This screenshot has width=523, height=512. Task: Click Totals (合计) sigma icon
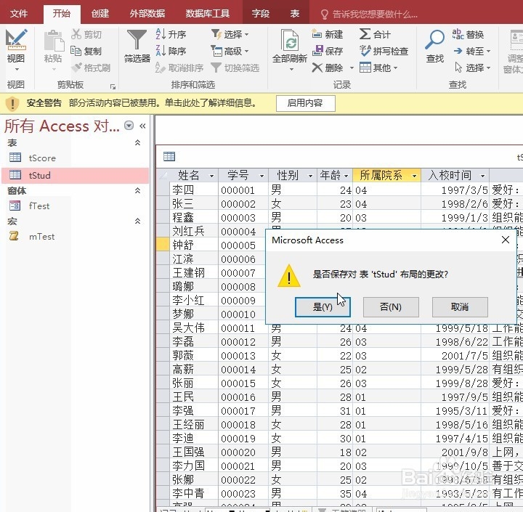pos(365,34)
